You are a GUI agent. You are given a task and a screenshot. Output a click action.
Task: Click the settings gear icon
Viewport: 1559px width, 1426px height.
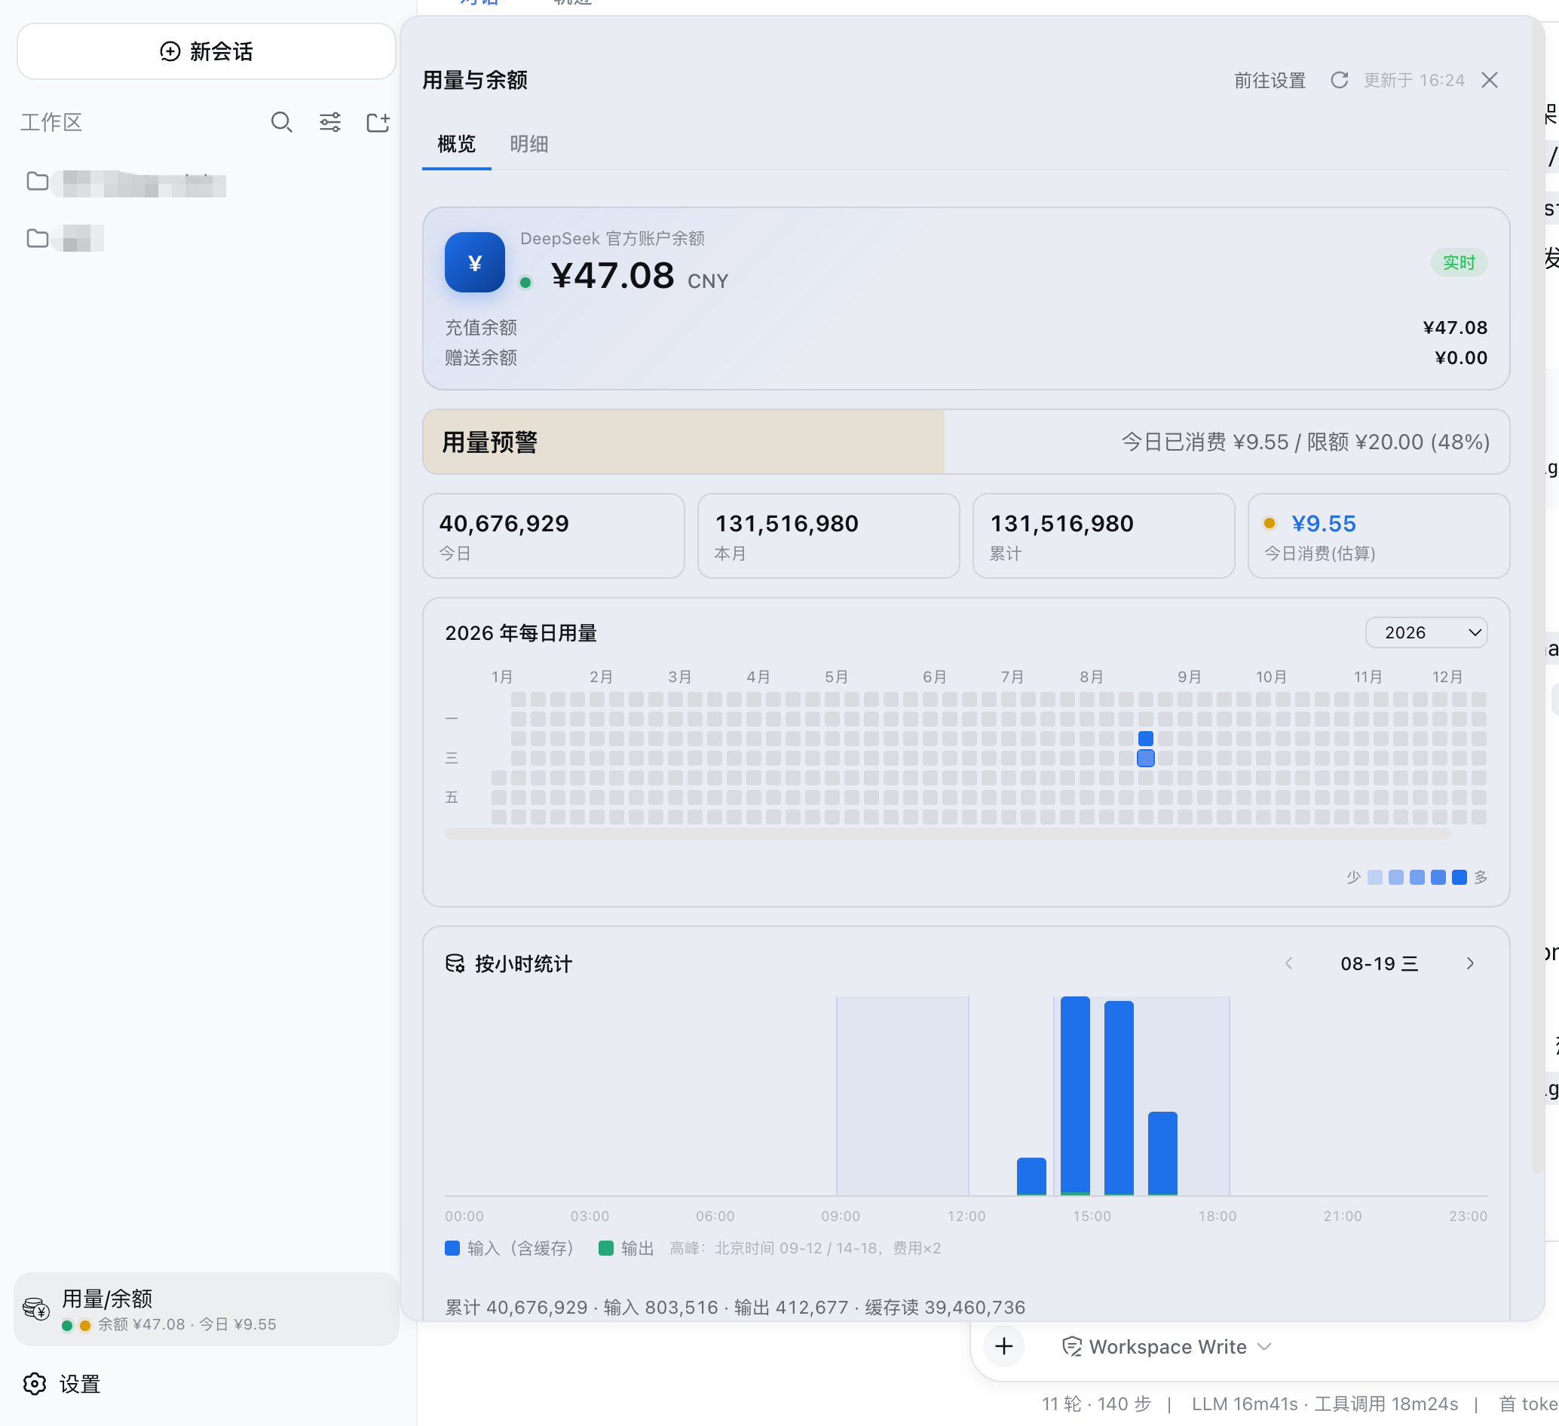pos(35,1385)
